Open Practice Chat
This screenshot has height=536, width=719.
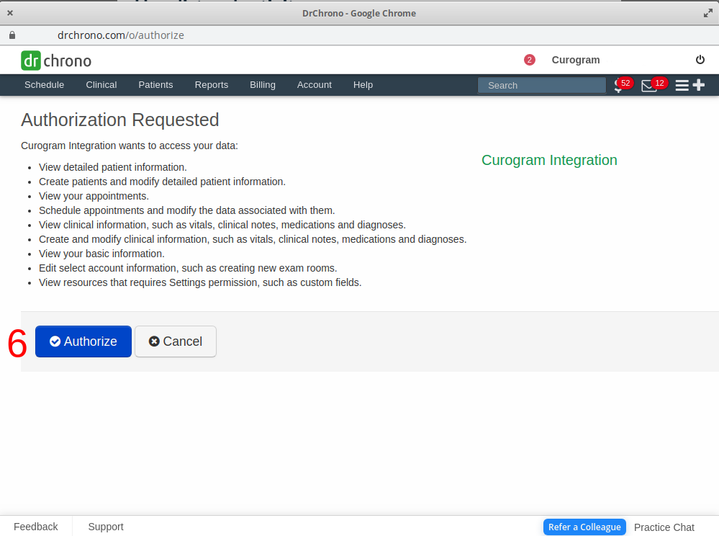click(x=664, y=527)
